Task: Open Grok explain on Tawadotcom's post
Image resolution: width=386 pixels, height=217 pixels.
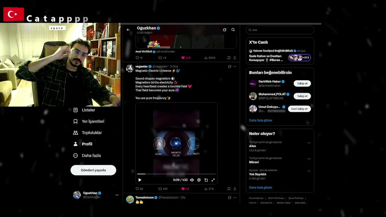Action: point(229,198)
